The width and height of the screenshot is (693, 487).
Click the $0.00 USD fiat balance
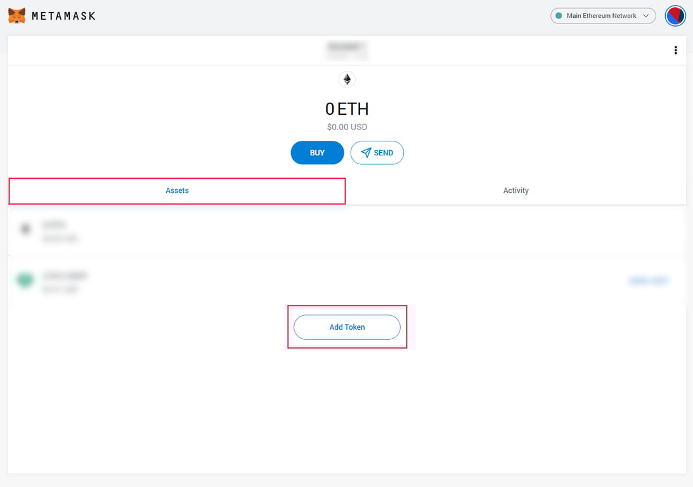(347, 127)
